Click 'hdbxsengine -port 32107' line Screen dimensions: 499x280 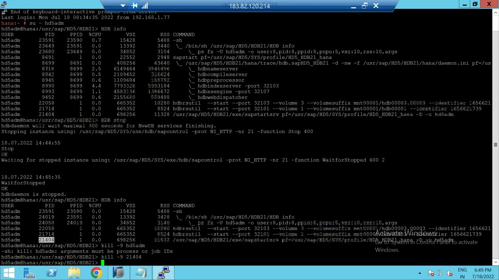point(234,92)
